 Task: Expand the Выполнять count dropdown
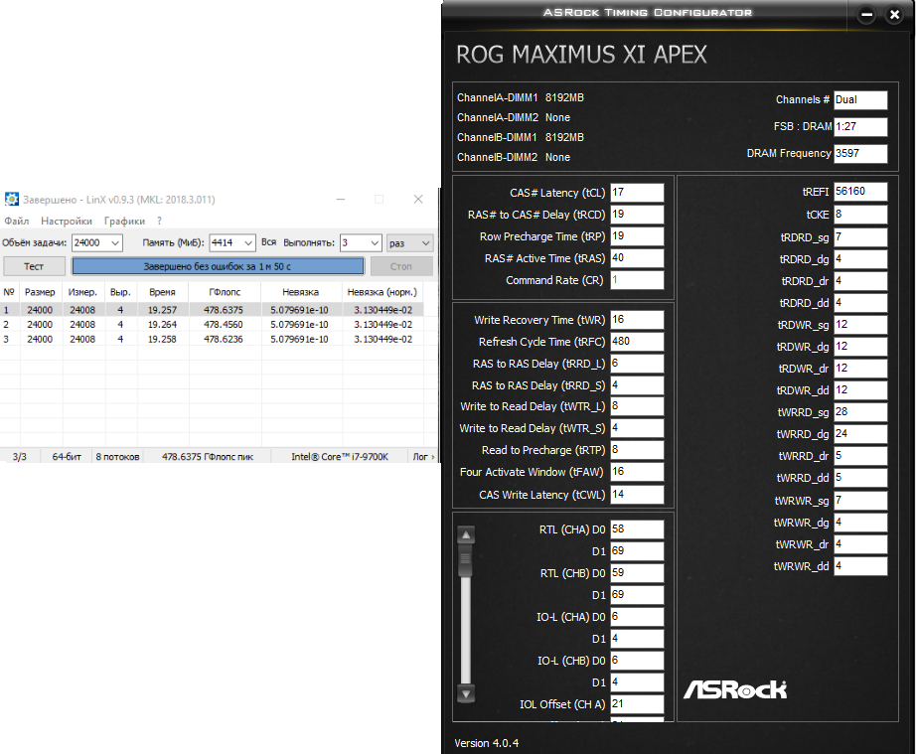point(375,243)
